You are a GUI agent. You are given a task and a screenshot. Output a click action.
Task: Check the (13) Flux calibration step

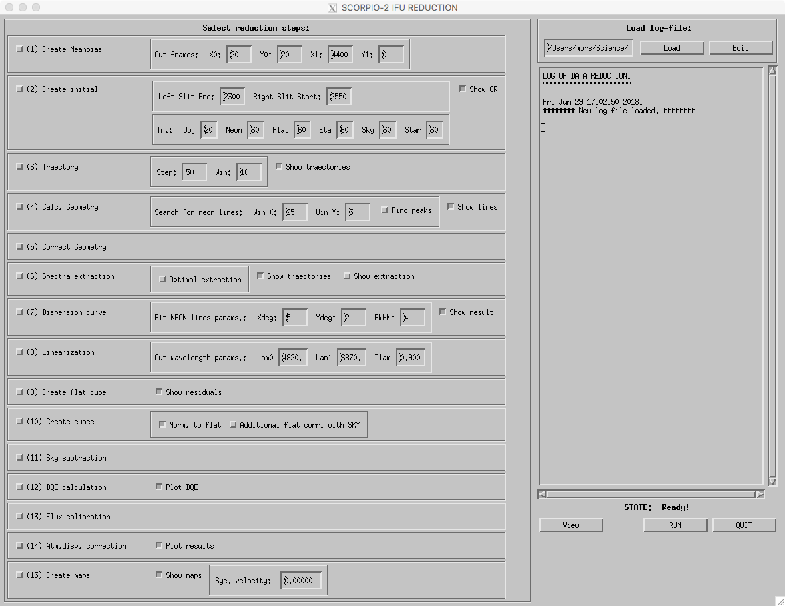[20, 516]
